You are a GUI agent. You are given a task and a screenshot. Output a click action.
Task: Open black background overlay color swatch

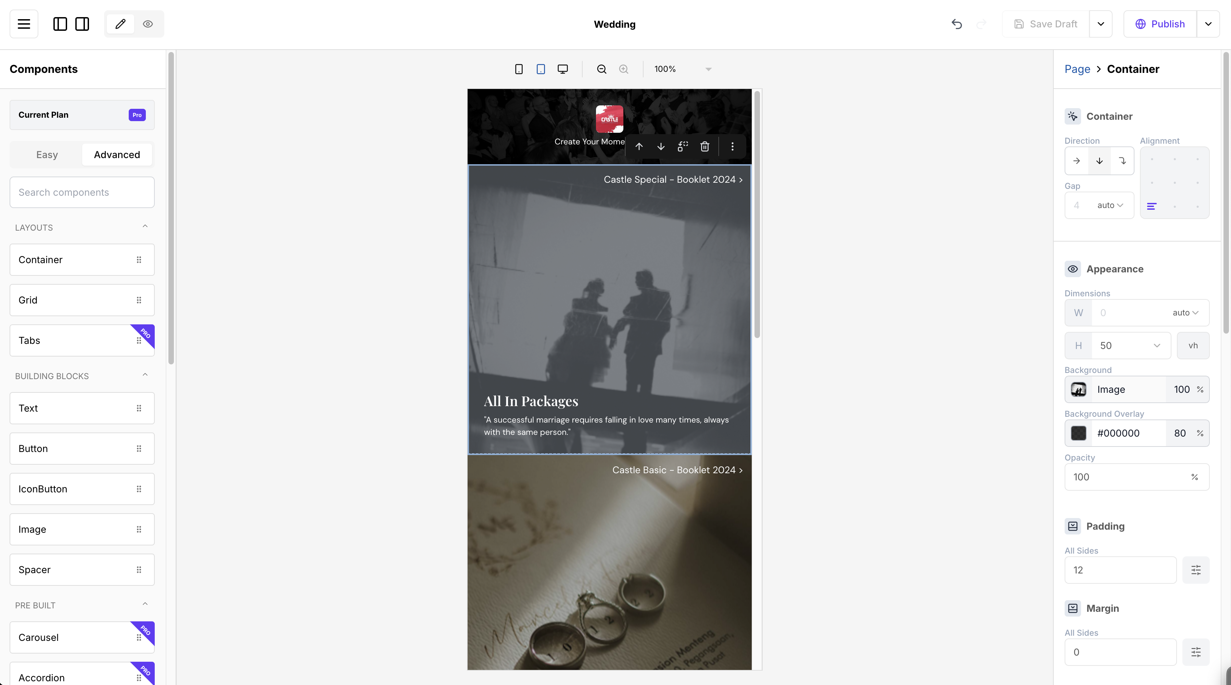(x=1079, y=434)
